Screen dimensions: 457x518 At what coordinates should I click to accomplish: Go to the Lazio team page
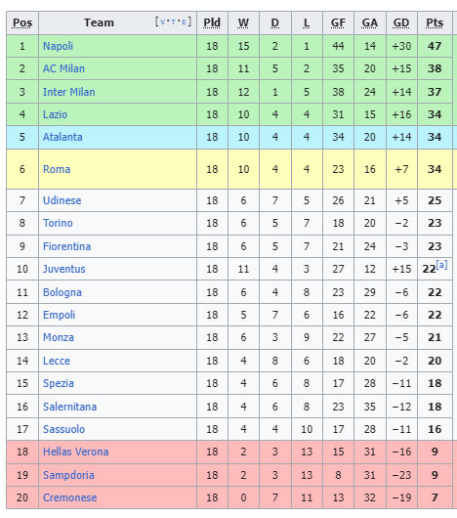pos(55,114)
